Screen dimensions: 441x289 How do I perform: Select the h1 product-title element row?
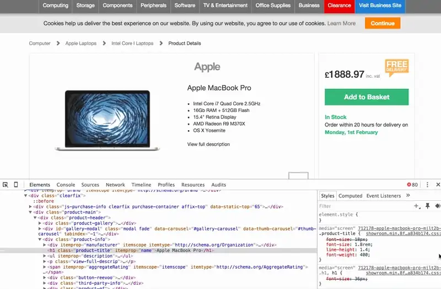point(158,250)
